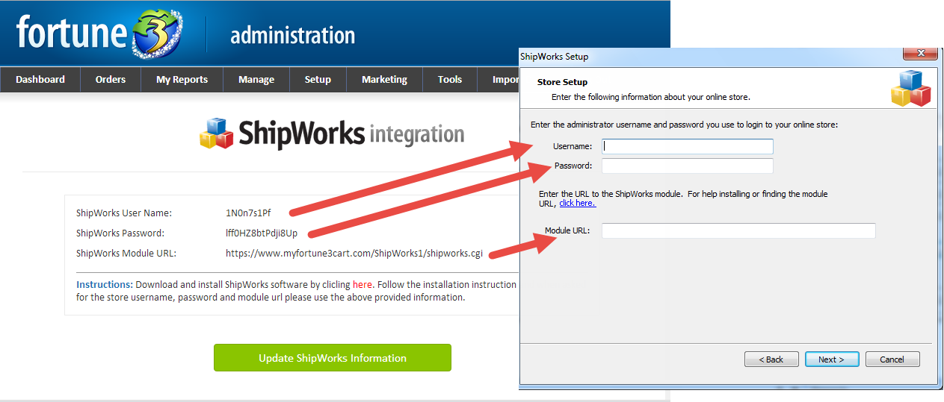Click the 'Instructions:' heading text

point(105,284)
